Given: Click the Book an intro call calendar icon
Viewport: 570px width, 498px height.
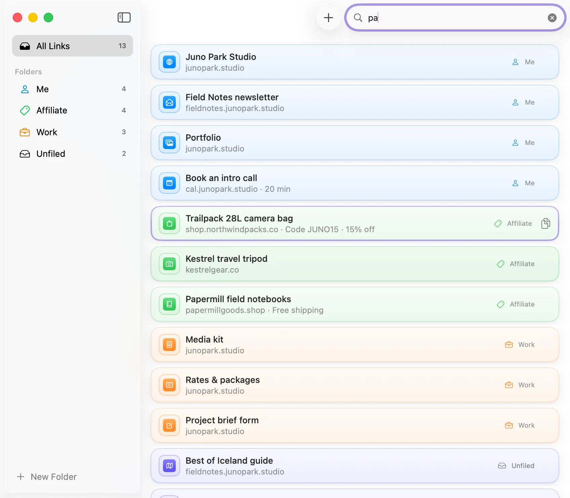Looking at the screenshot, I should [x=169, y=183].
